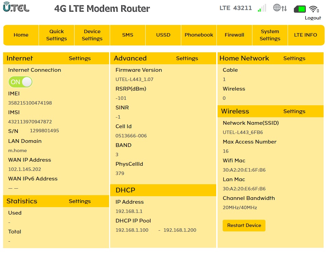Go to Device Settings
The width and height of the screenshot is (326, 256).
coord(92,35)
